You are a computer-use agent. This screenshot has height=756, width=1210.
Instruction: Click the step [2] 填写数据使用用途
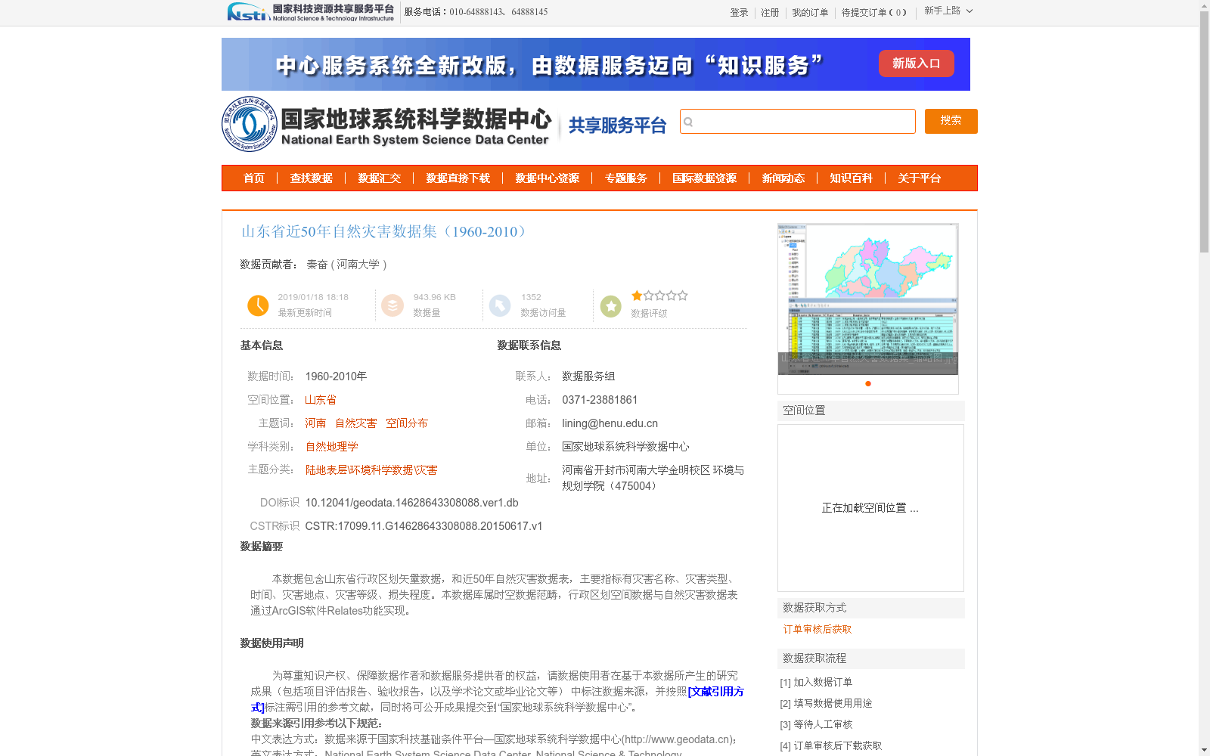coord(826,703)
